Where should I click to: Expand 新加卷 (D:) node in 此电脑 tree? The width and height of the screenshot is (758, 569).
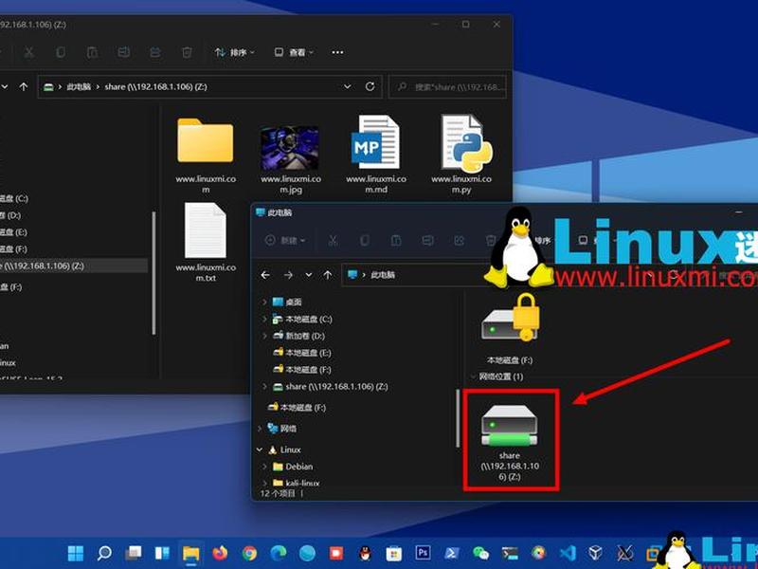point(264,336)
